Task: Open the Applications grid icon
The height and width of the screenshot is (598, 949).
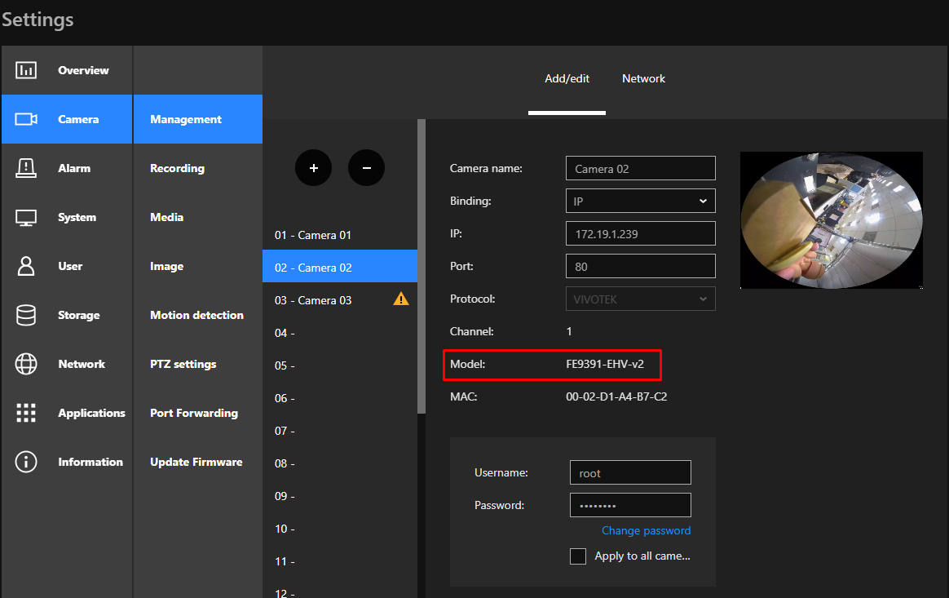Action: point(26,413)
